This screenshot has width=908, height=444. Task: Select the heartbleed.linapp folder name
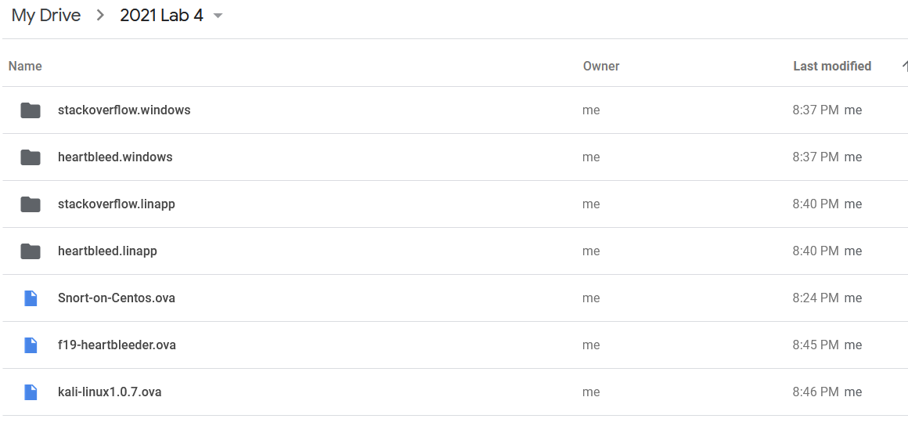[x=107, y=251]
